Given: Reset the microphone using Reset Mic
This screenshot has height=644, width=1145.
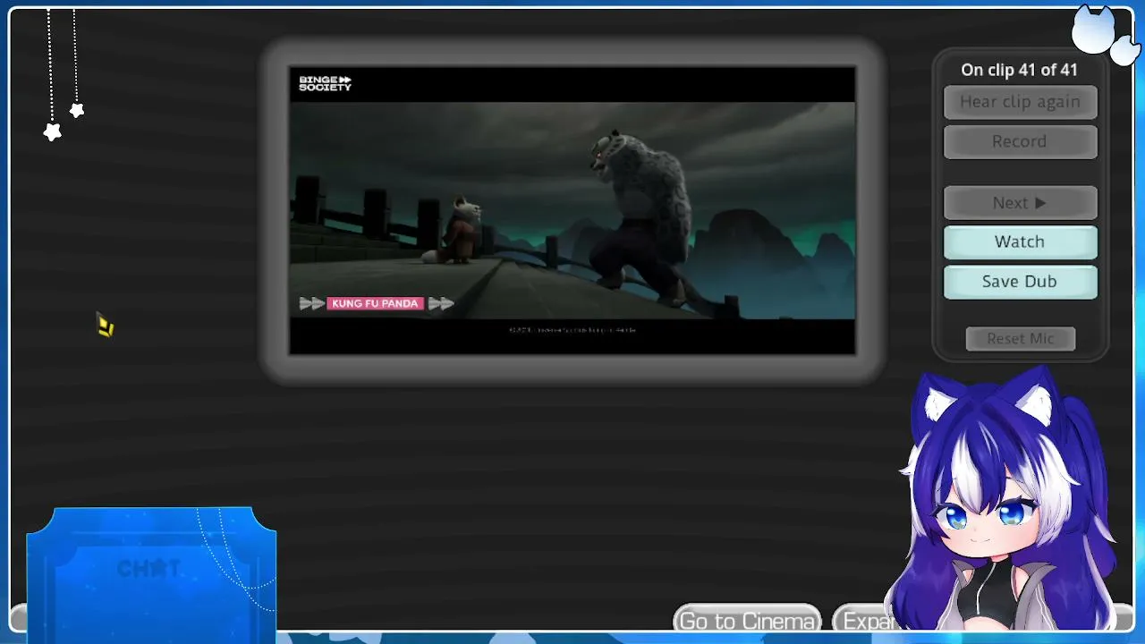Looking at the screenshot, I should [1021, 339].
